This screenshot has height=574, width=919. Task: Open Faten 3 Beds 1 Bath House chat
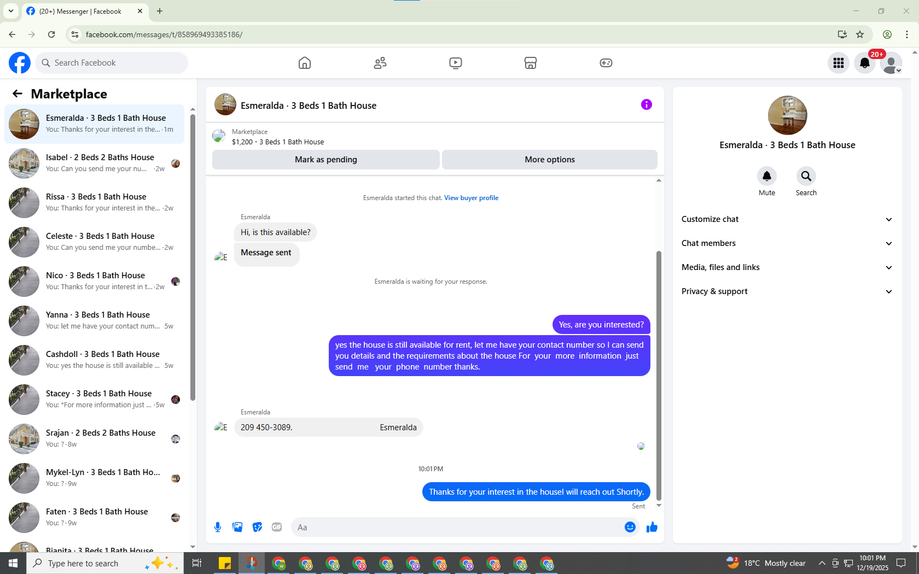pyautogui.click(x=94, y=518)
